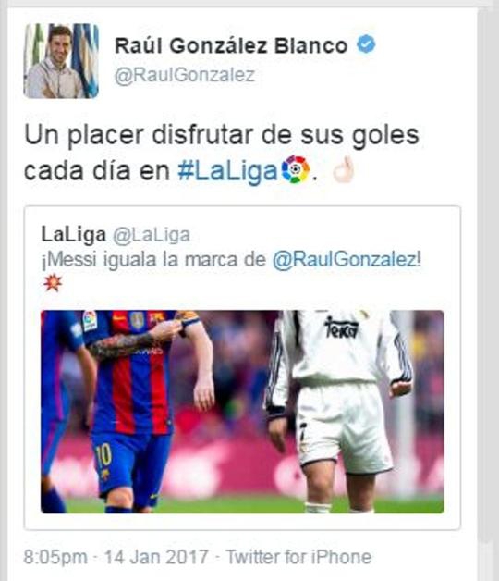Click the #LaLiga hashtag link
This screenshot has width=499, height=581.
pos(227,171)
